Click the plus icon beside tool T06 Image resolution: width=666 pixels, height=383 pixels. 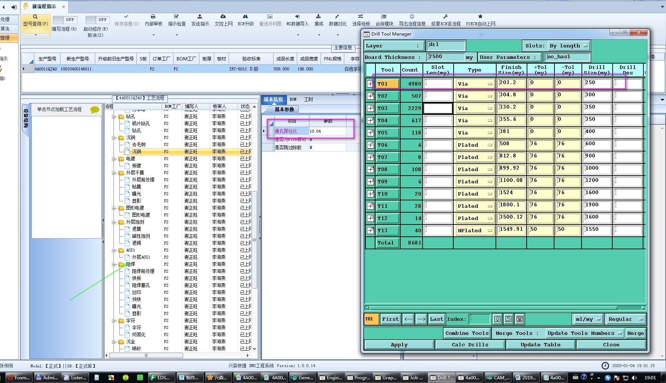(370, 145)
